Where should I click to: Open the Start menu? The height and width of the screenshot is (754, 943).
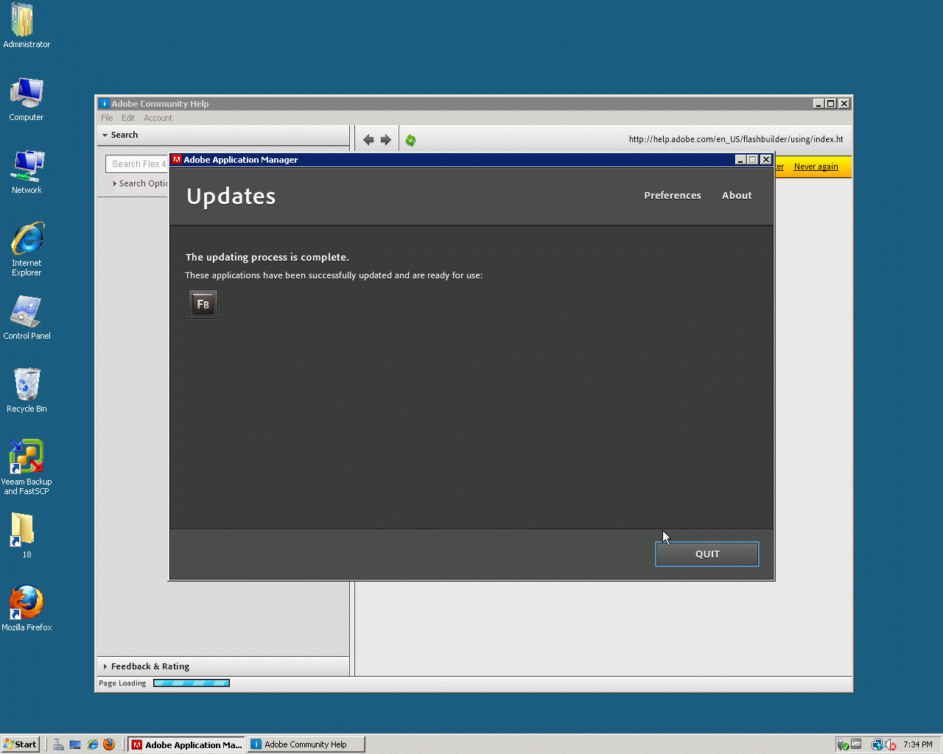pyautogui.click(x=20, y=744)
